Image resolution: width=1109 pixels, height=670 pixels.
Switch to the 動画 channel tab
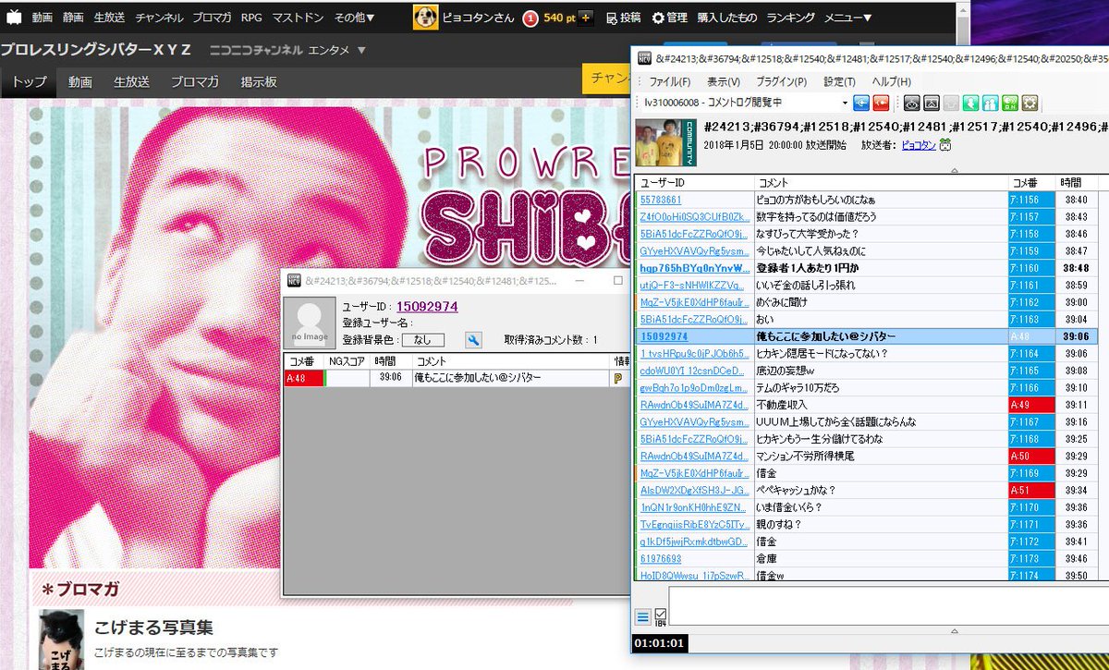tap(80, 81)
